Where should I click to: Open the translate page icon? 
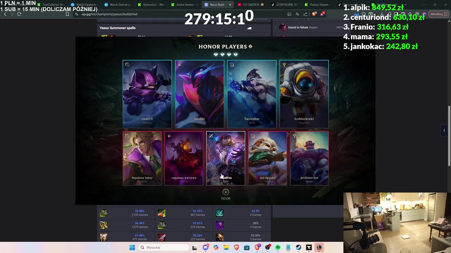click(x=297, y=14)
